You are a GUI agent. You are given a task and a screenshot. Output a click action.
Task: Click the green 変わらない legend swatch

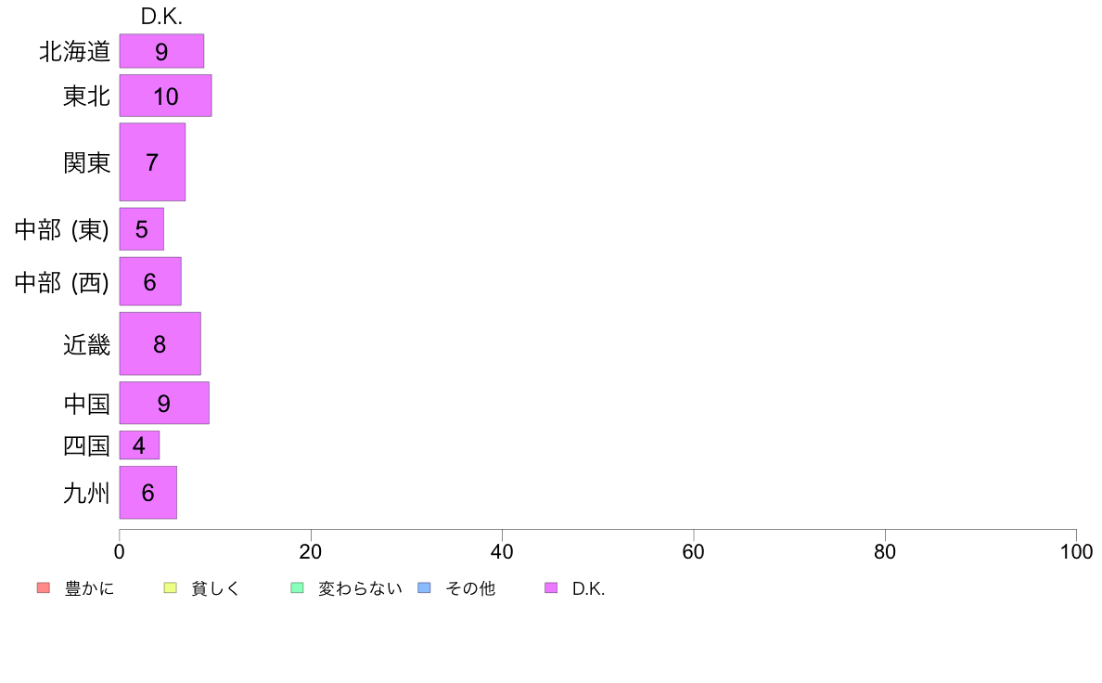pyautogui.click(x=297, y=588)
